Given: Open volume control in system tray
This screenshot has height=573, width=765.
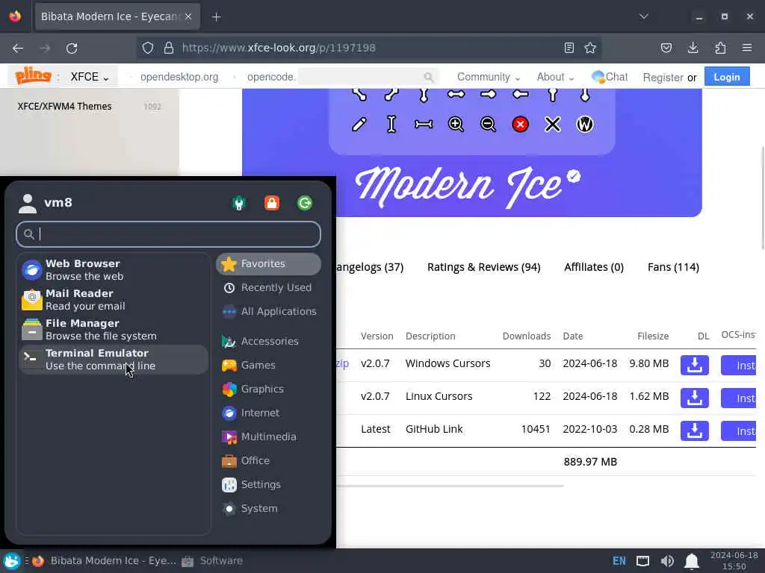Looking at the screenshot, I should click(667, 561).
